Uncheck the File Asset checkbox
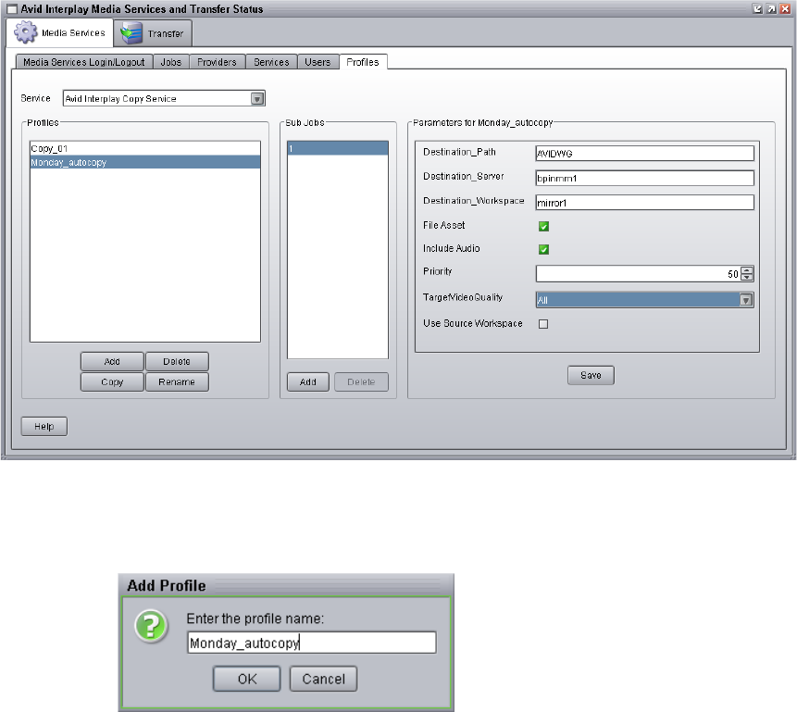This screenshot has height=712, width=797. tap(543, 226)
